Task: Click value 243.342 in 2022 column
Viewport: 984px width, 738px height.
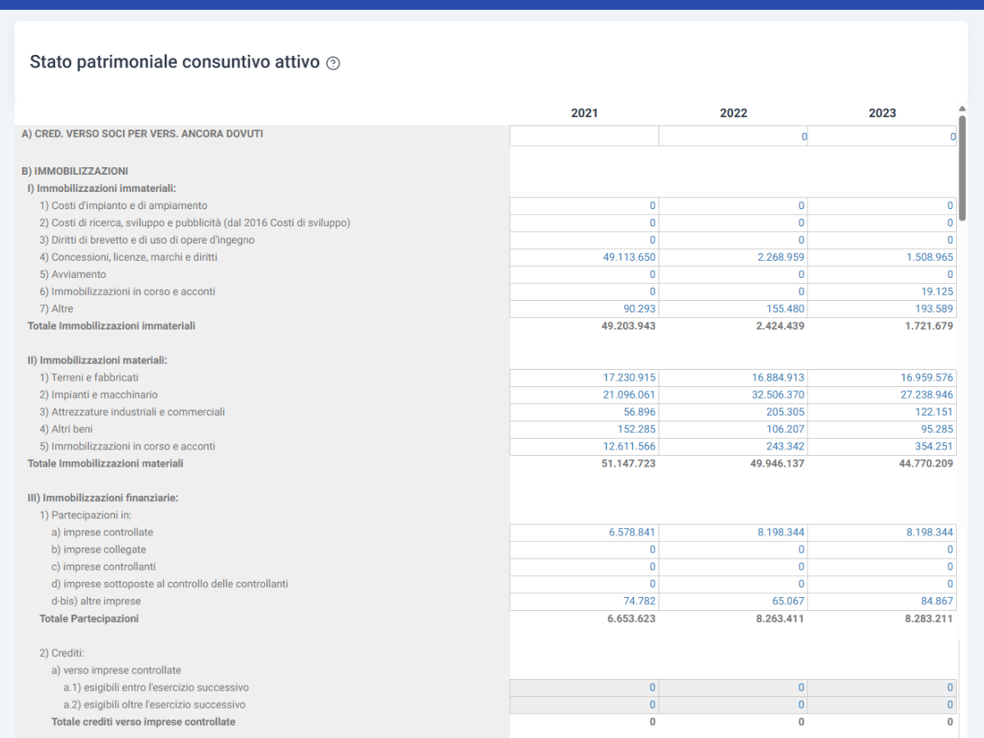Action: pos(786,447)
